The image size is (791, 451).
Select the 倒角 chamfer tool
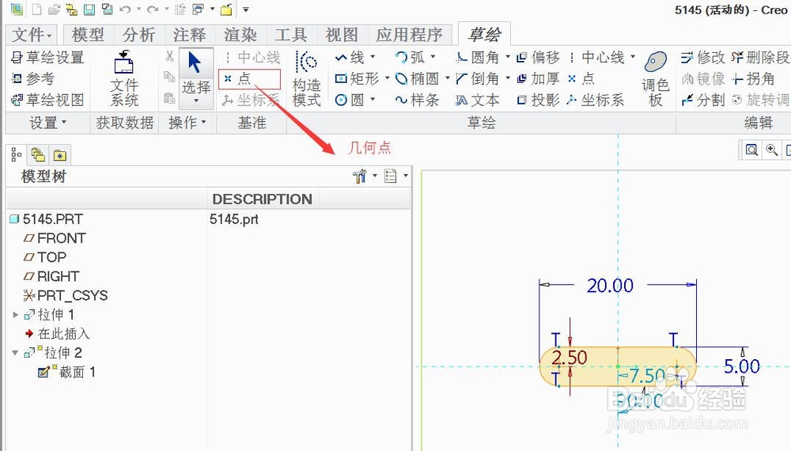(477, 78)
